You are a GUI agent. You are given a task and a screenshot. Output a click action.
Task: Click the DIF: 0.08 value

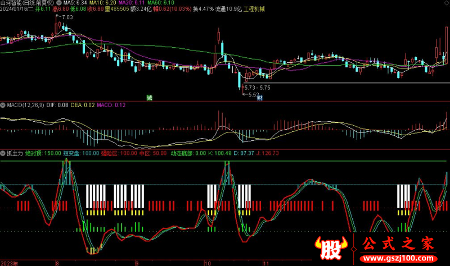pyautogui.click(x=57, y=105)
